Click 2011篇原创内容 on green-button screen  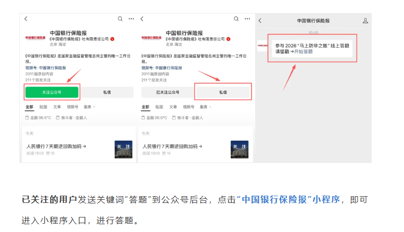pyautogui.click(x=39, y=74)
